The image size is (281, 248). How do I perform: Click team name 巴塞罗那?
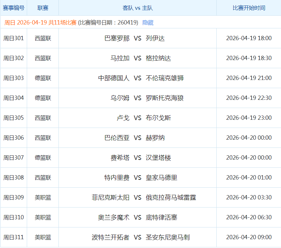click(x=117, y=38)
